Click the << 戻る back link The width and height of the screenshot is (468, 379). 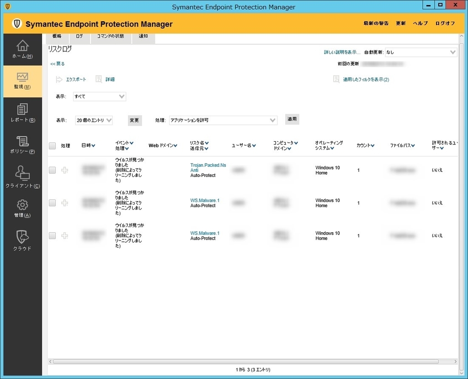[58, 64]
